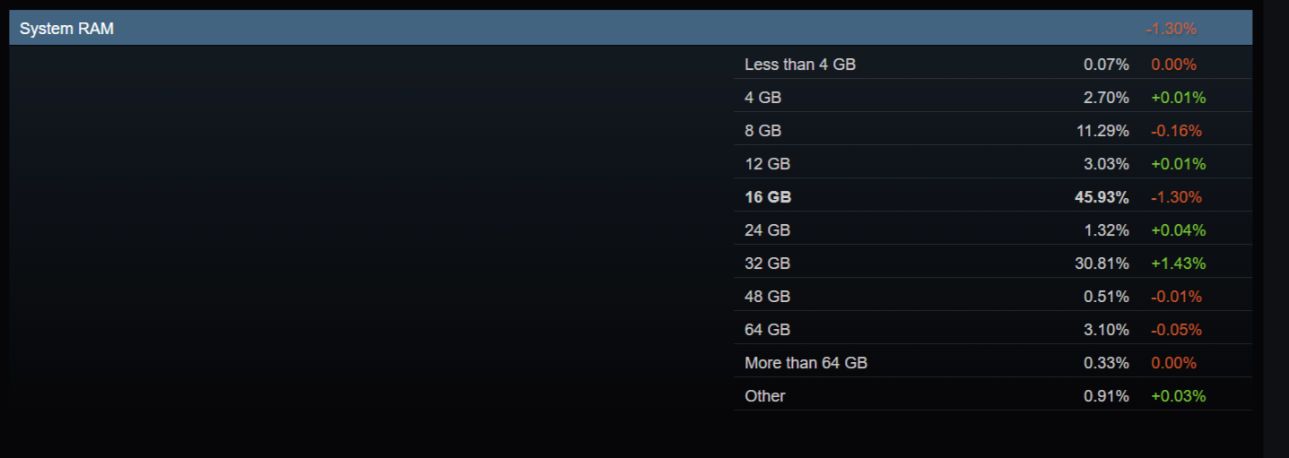Select the More than 64 GB row
The image size is (1289, 458).
(x=806, y=363)
